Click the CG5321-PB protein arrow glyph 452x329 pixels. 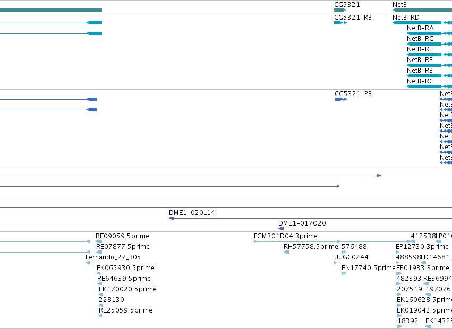341,99
